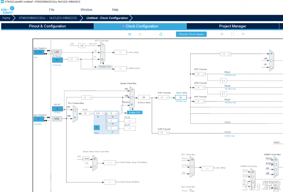
Task: Click the HSE oscillator block
Action: click(57, 119)
